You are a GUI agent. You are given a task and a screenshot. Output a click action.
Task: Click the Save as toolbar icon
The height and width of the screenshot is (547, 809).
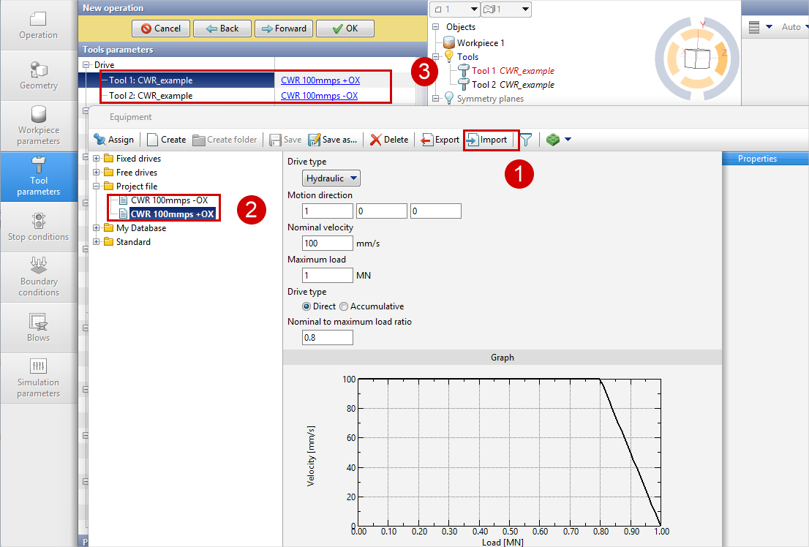click(315, 140)
